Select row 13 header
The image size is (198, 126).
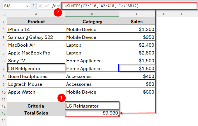(x=3, y=113)
